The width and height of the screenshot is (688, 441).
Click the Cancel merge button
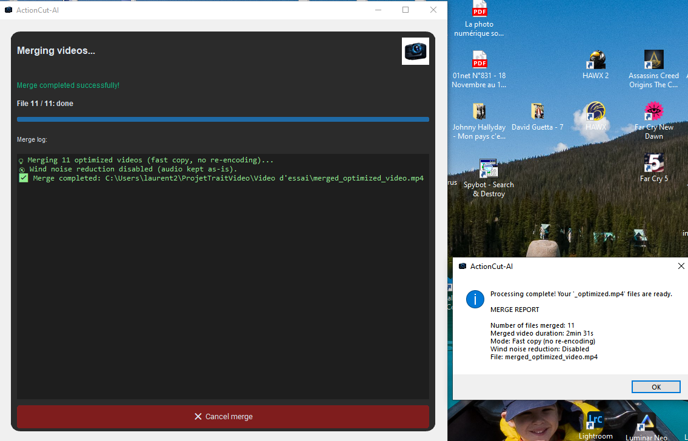click(223, 416)
